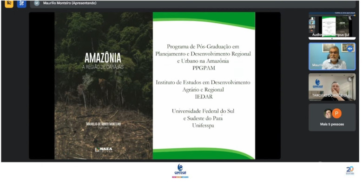Click 'Instituto de Estudos em Desenvolvimento' line
Screen dimensions: 362x183
tap(203, 82)
